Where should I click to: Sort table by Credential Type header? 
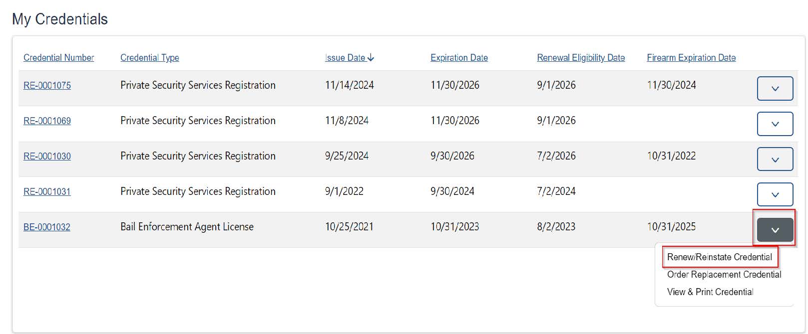tap(149, 58)
